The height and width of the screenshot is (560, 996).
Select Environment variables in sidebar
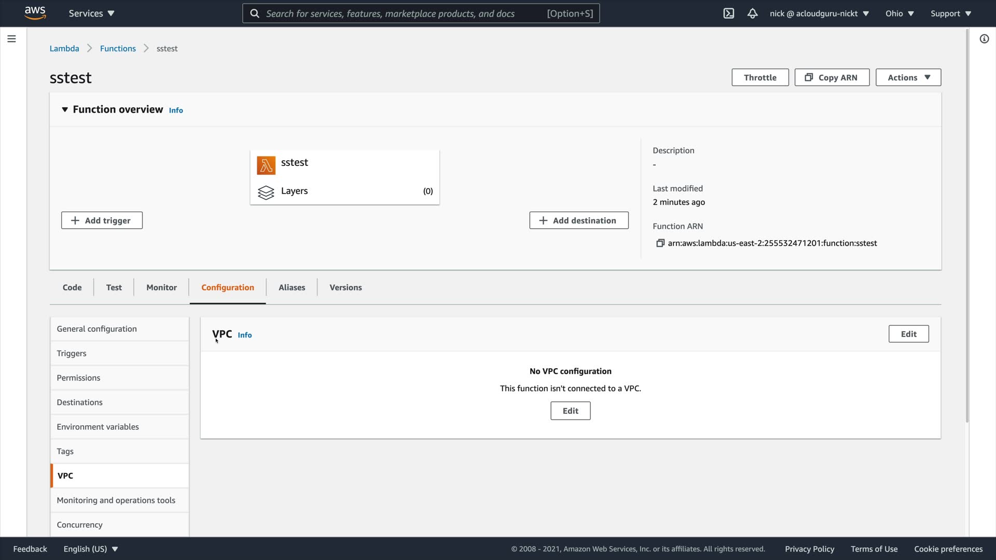(98, 427)
